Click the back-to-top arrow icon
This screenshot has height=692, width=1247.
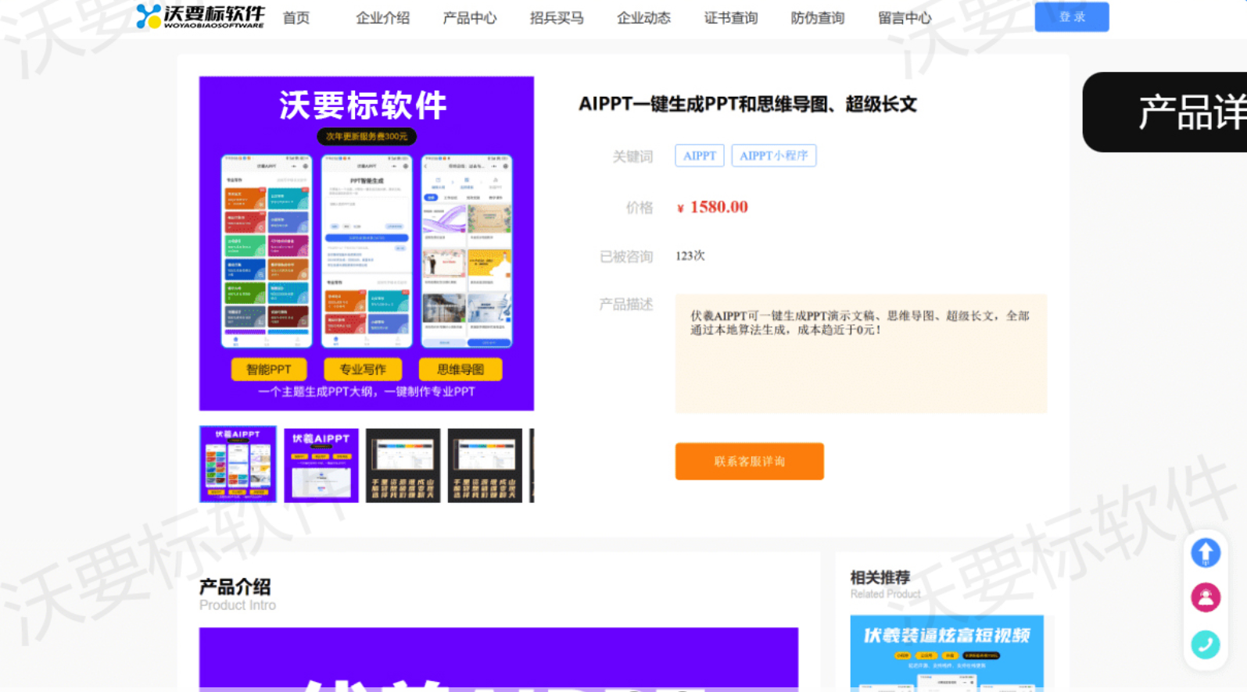1205,553
